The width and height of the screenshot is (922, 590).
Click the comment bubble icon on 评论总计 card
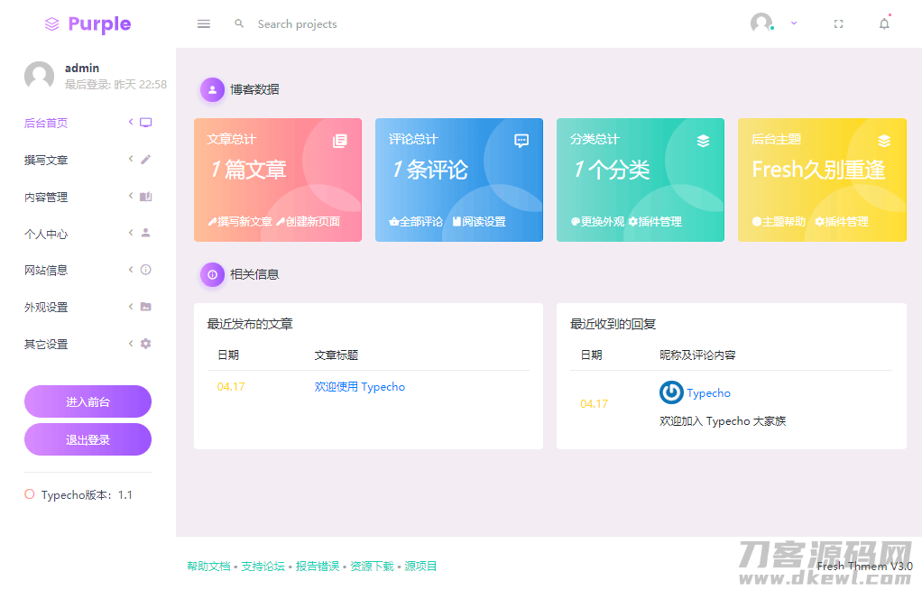coord(521,140)
